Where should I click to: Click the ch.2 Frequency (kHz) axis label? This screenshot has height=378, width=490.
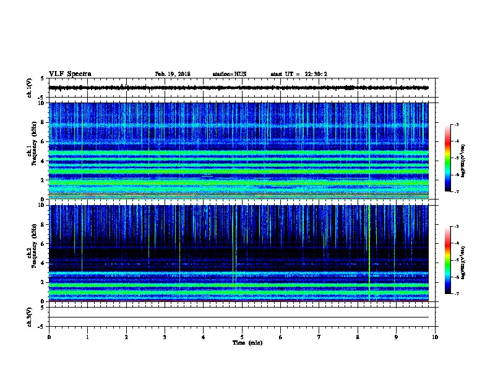click(32, 246)
